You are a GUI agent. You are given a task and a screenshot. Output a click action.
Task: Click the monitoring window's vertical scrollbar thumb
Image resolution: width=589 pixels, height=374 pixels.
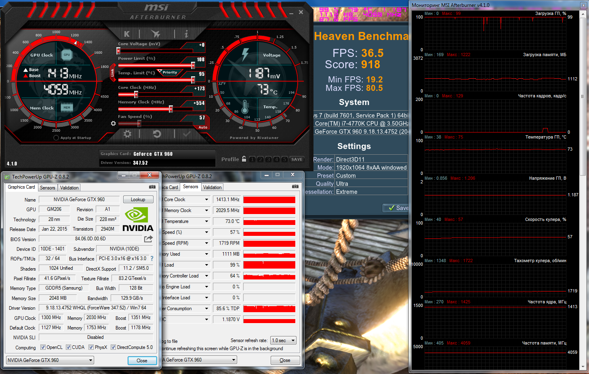583,96
